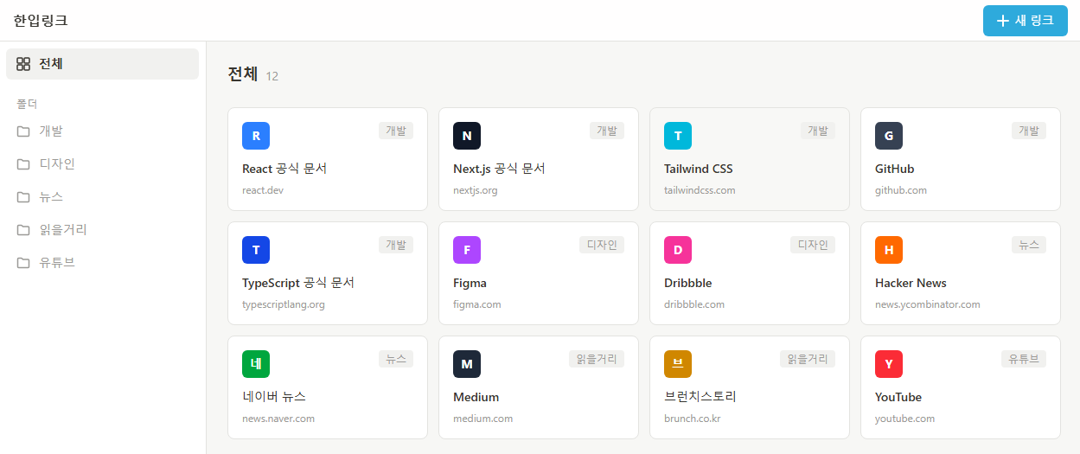Click the tailwindcss.com URL text
The image size is (1080, 454).
[x=700, y=190]
